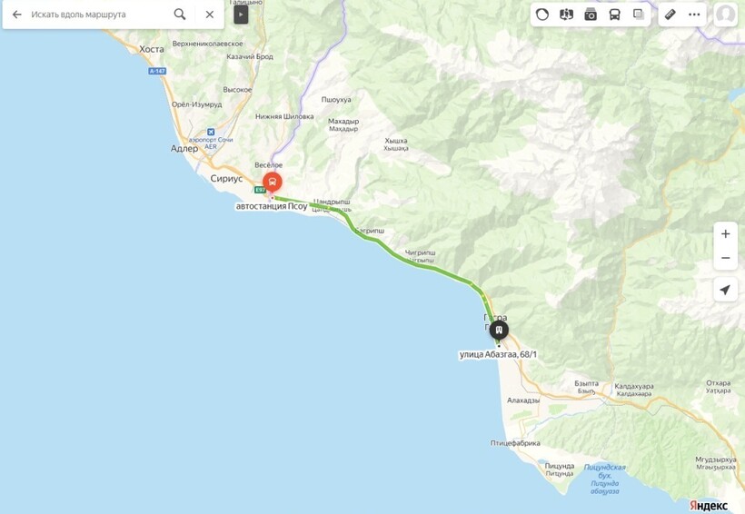
Task: Expand the collapsed side panel arrow button
Action: (241, 15)
